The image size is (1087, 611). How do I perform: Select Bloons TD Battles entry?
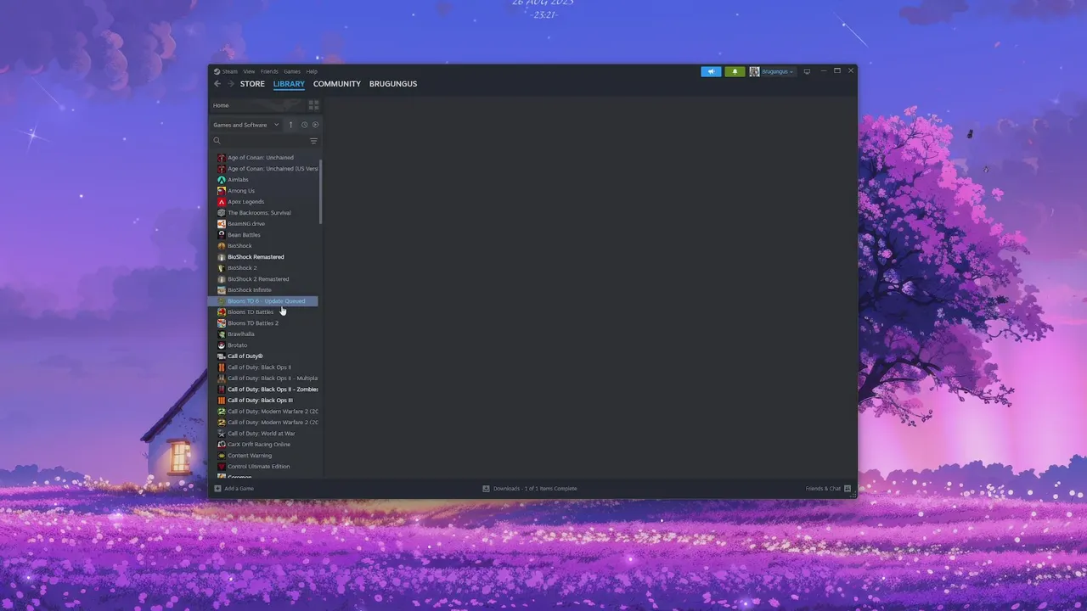pyautogui.click(x=263, y=312)
